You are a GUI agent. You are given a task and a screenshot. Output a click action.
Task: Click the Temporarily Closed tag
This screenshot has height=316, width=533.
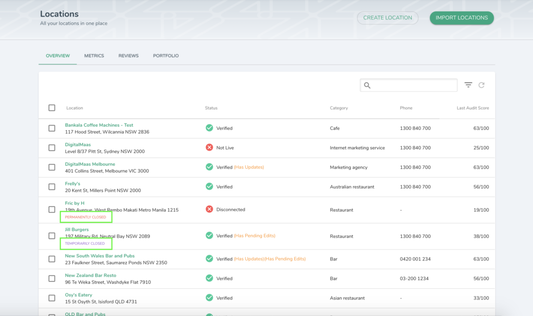(x=85, y=243)
